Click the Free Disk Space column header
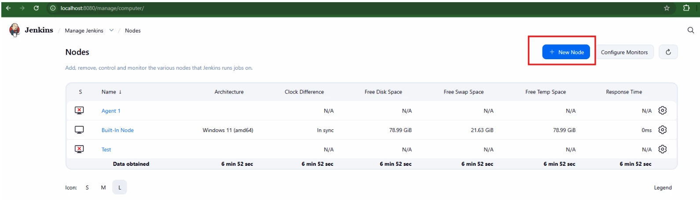The width and height of the screenshot is (700, 200). 383,92
